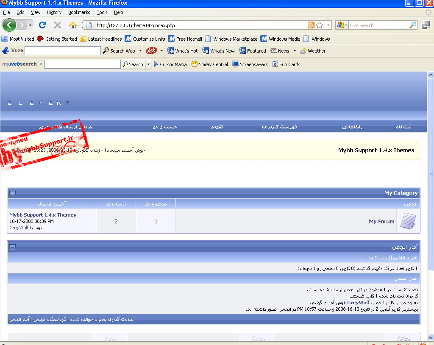
Task: Expand the mywebsearch logo dropdown arrow
Action: tap(41, 64)
